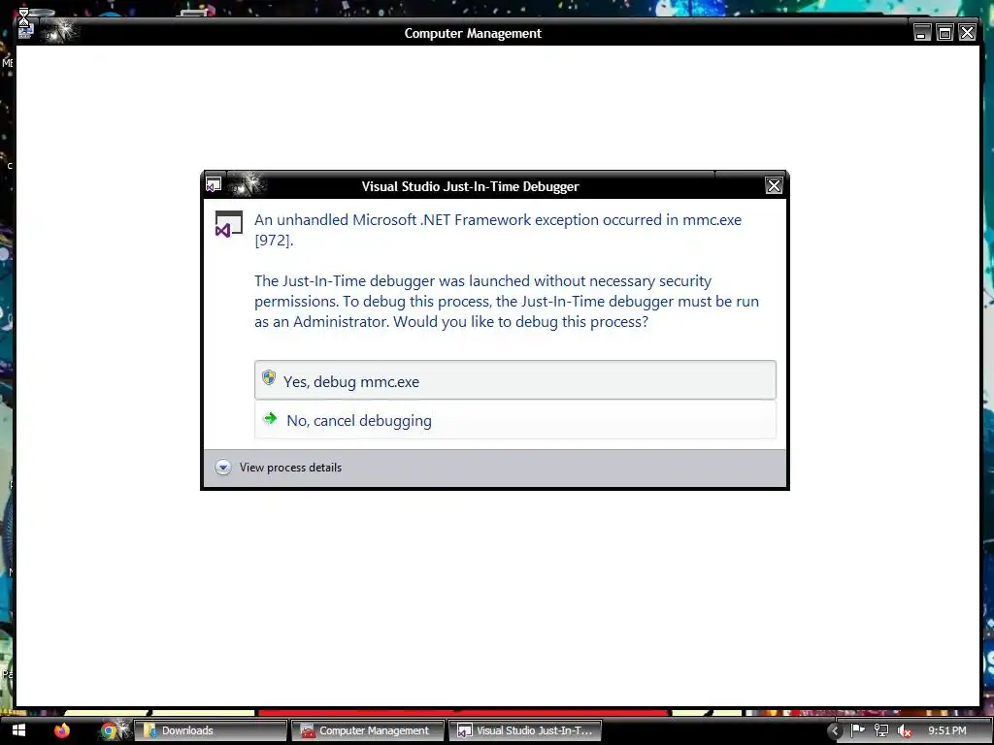This screenshot has height=745, width=994.
Task: Launch Firefox from the taskbar
Action: tap(61, 730)
